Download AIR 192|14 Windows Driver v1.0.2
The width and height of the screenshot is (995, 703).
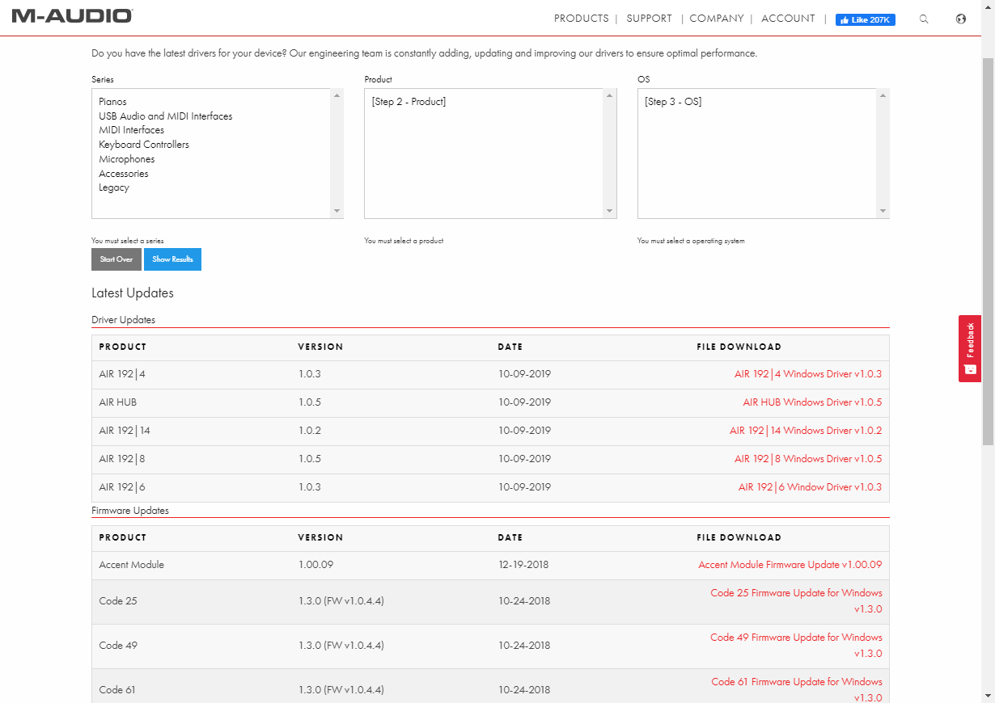click(806, 431)
